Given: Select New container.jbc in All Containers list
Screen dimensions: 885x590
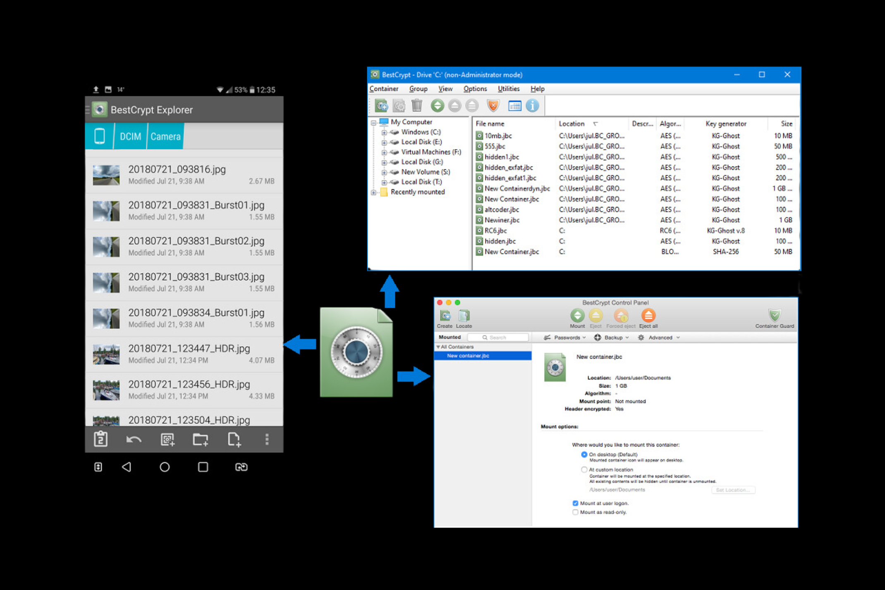Looking at the screenshot, I should (x=483, y=356).
